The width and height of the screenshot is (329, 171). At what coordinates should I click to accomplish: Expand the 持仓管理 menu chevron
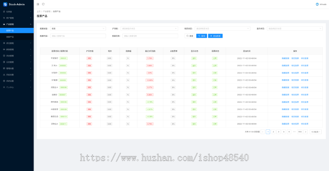point(31,43)
